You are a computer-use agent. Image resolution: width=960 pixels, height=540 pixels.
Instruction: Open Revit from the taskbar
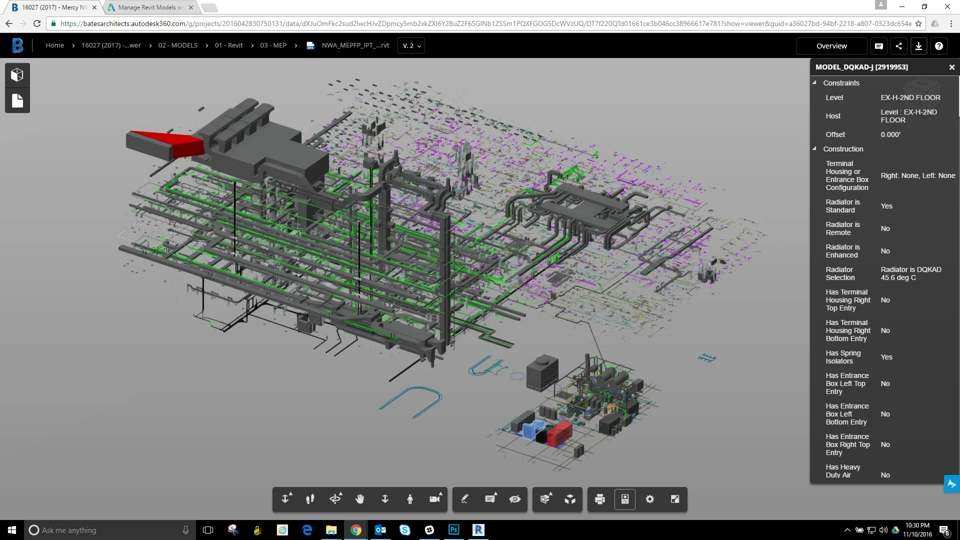[478, 530]
